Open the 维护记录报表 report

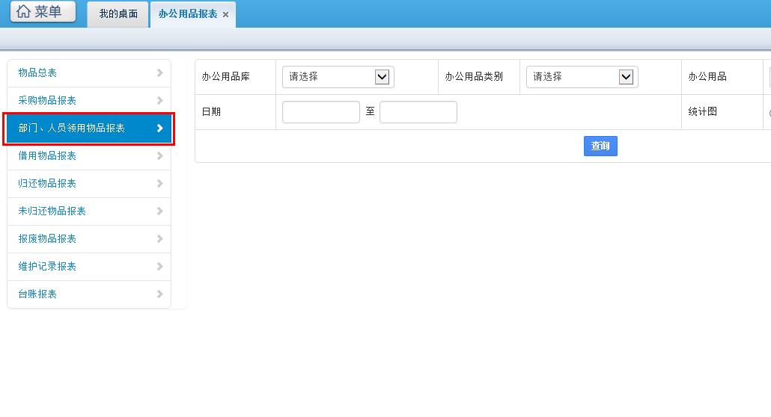click(x=47, y=266)
